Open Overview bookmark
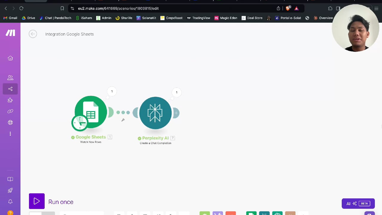The height and width of the screenshot is (215, 382). tap(323, 18)
